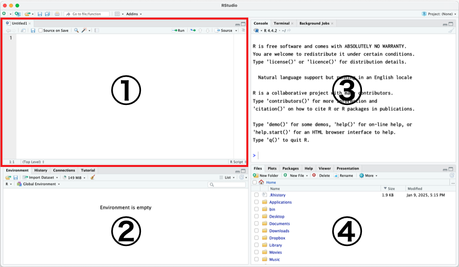The image size is (459, 267).
Task: Open the Project: (None) dropdown
Action: coord(439,14)
